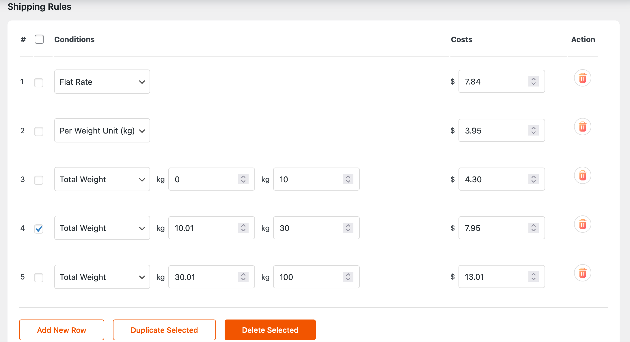
Task: Click stepper arrows on 7.84 cost
Action: pyautogui.click(x=534, y=81)
